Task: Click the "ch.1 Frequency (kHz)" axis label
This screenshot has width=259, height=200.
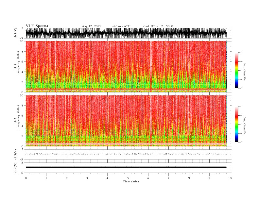Action: click(x=17, y=63)
